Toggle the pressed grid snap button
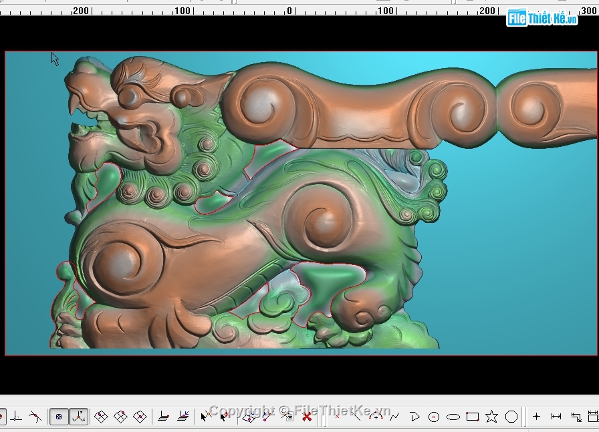 tap(59, 417)
